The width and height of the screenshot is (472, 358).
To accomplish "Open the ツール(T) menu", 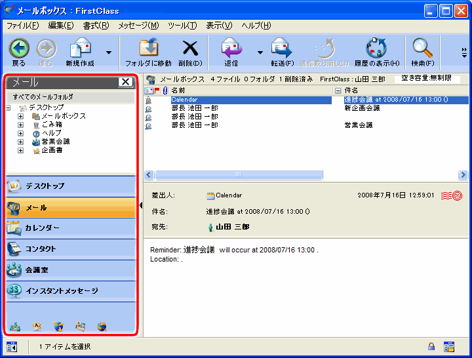I will [x=182, y=26].
